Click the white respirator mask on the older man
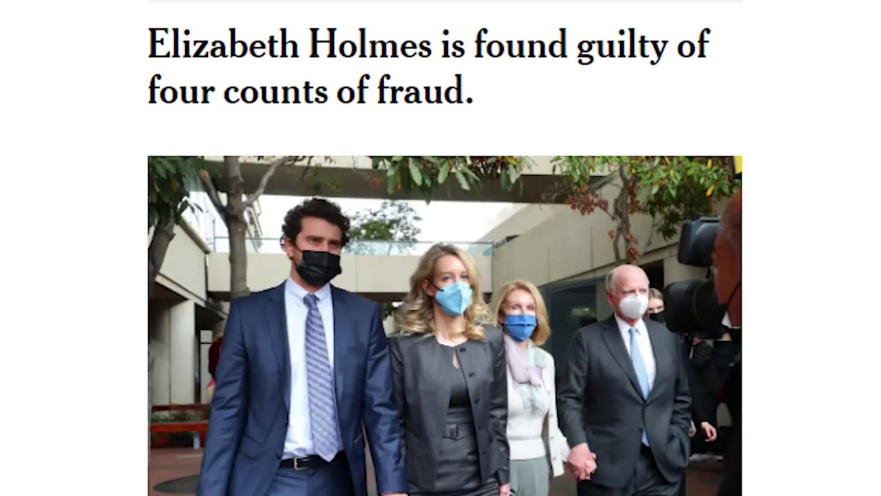This screenshot has width=881, height=496. pyautogui.click(x=633, y=305)
